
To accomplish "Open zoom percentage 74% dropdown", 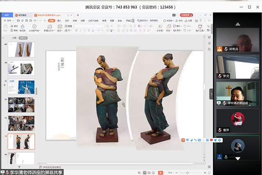I will (x=171, y=173).
